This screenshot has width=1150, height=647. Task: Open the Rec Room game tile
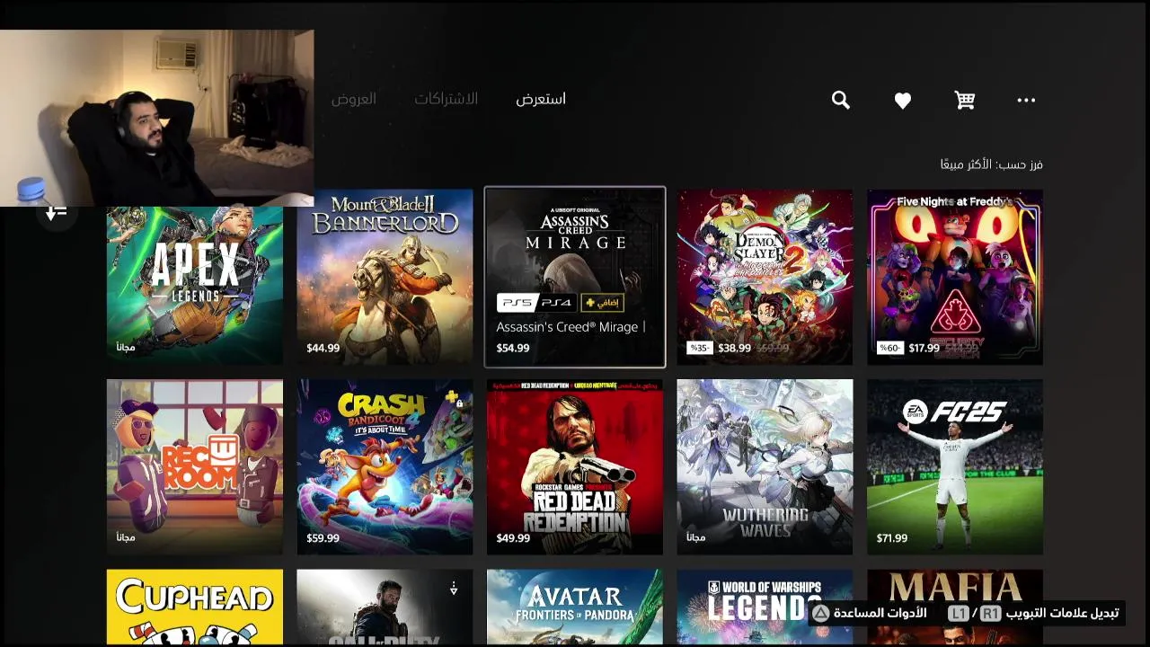coord(195,467)
